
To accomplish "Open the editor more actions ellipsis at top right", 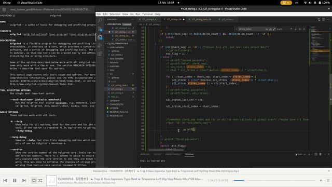I will coord(328,19).
